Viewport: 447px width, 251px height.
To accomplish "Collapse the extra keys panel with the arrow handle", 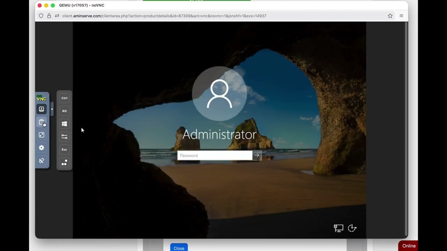I will (x=52, y=109).
